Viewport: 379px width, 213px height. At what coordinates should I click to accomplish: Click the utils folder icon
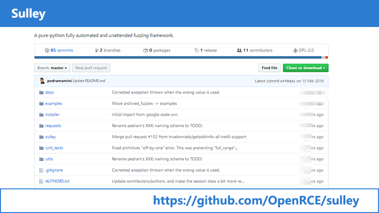pyautogui.click(x=41, y=159)
